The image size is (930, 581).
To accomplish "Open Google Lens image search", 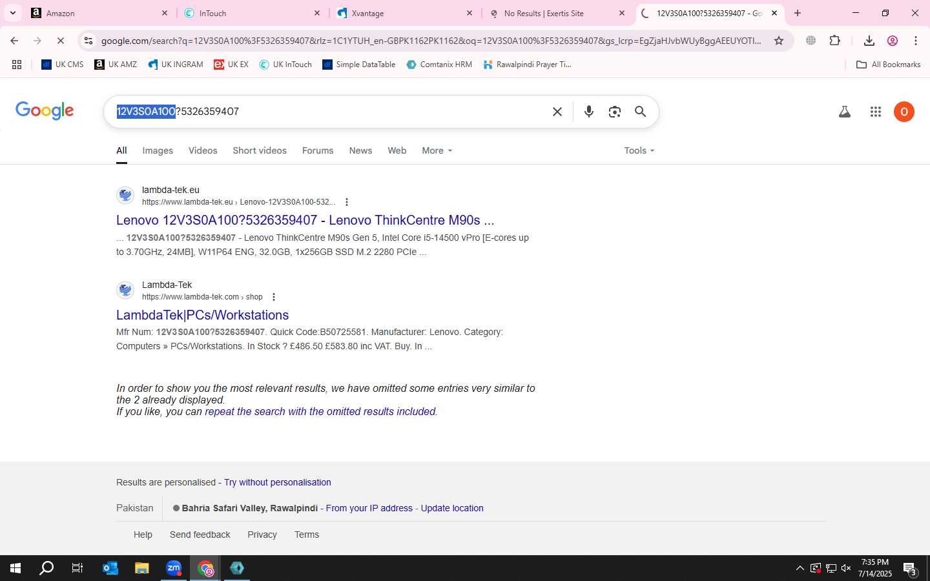I will [x=615, y=112].
